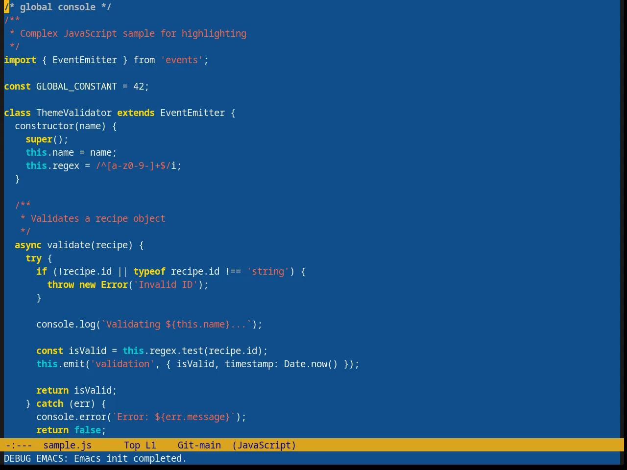Click the echo area message 'Emacs init completed.'
This screenshot has height=470, width=627.
[130, 458]
